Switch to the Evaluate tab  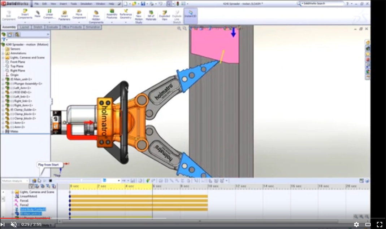click(x=52, y=27)
